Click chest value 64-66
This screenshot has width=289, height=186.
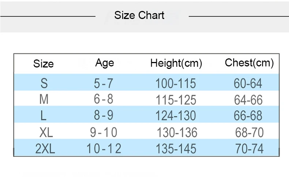point(248,100)
